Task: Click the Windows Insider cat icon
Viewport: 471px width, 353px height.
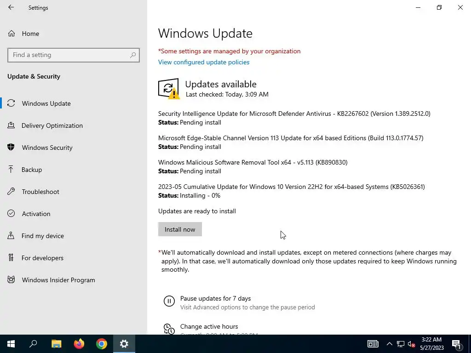Action: coord(11,280)
